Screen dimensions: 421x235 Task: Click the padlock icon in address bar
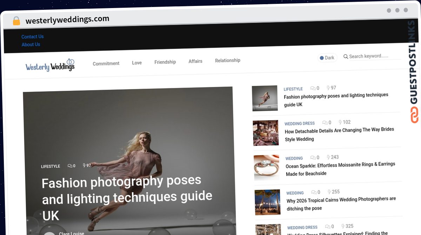click(16, 21)
